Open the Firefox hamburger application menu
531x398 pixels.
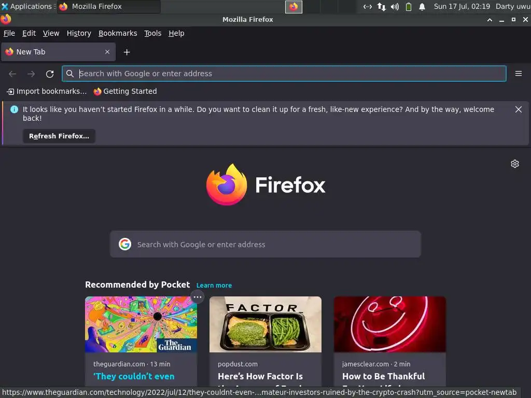[x=519, y=74]
